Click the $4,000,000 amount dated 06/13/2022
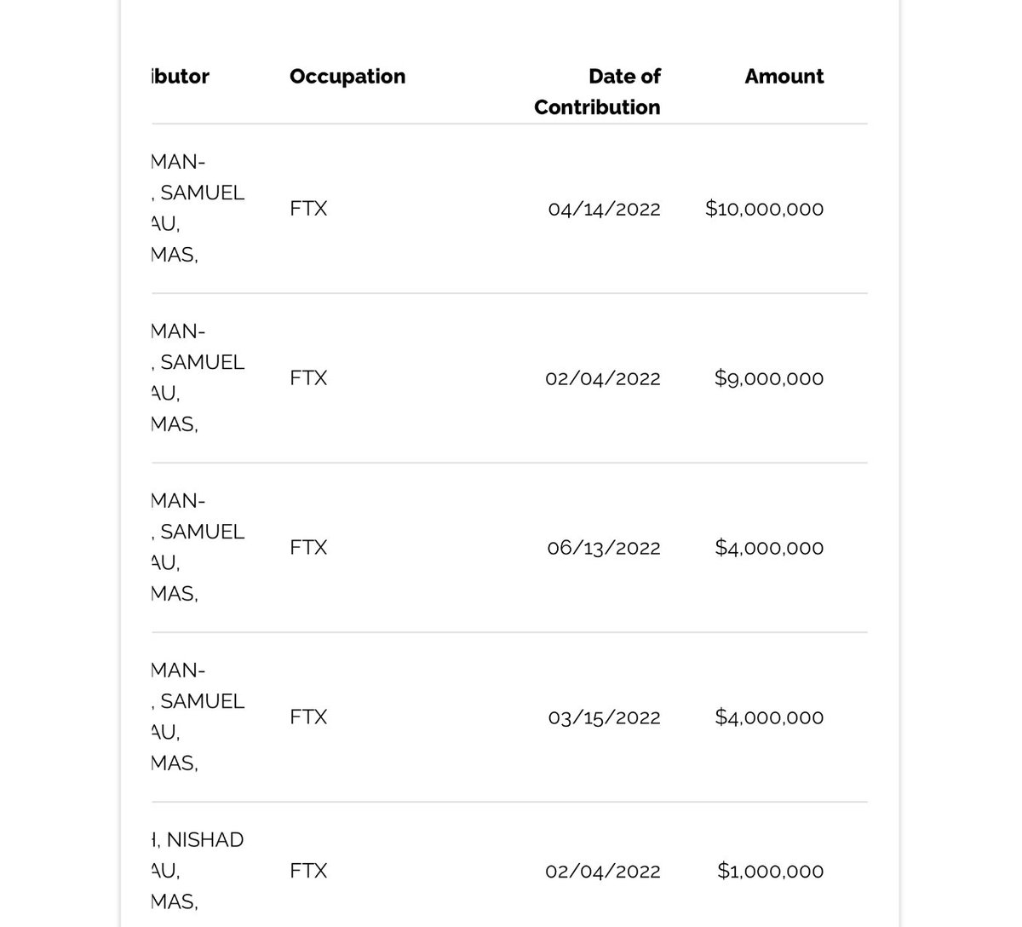 [x=768, y=548]
